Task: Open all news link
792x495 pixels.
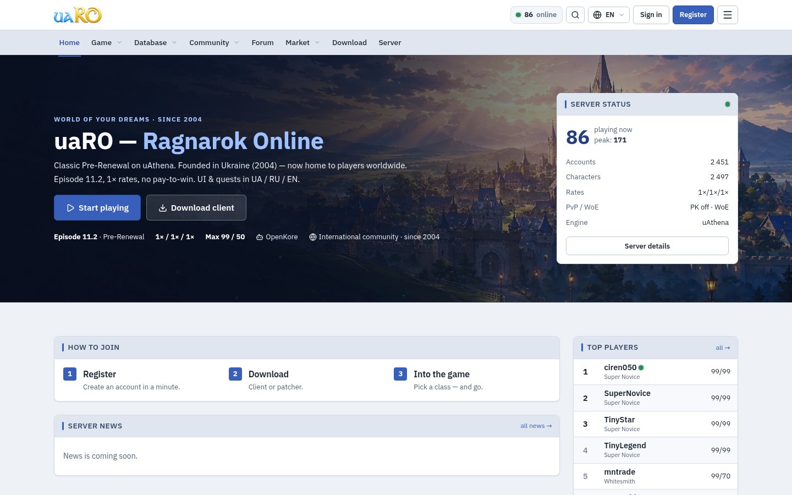Action: (536, 426)
